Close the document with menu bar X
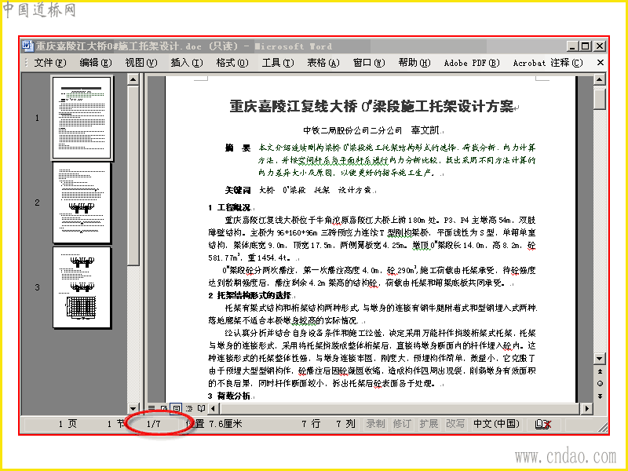 (x=600, y=63)
